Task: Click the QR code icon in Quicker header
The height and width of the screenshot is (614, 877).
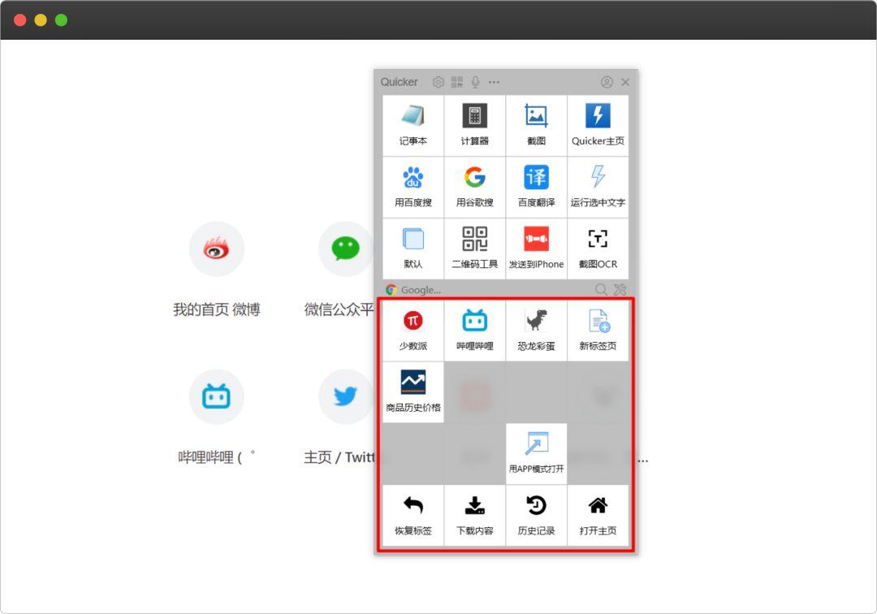Action: [457, 82]
